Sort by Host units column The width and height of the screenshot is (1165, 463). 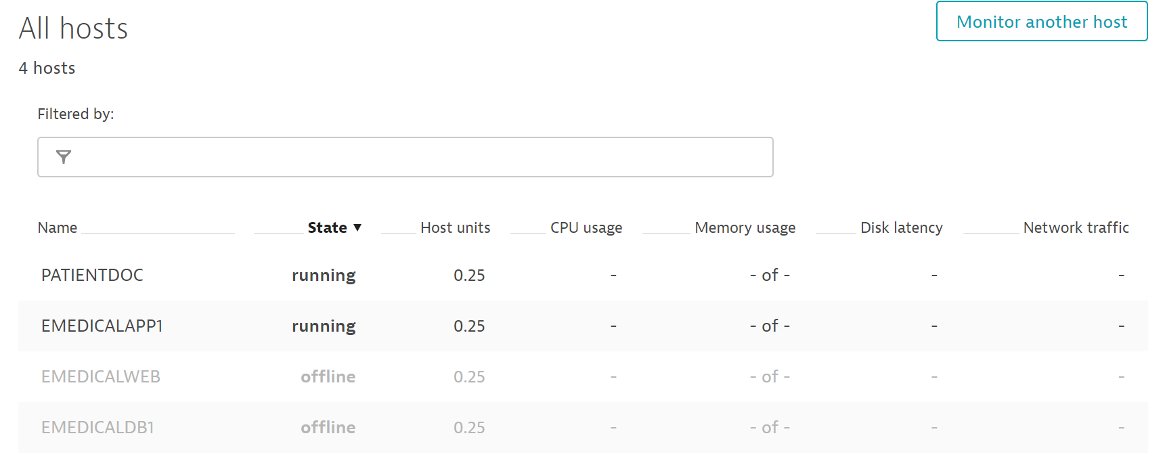tap(455, 228)
